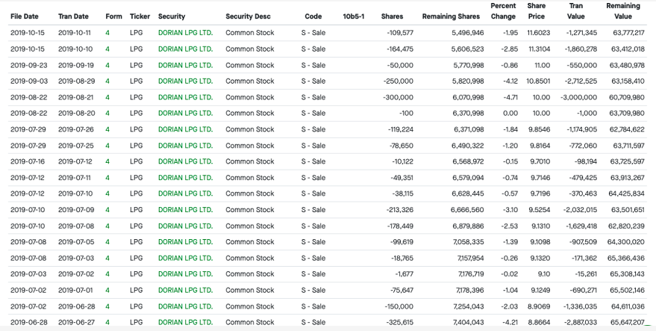Select tran date 2019-07-10
This screenshot has width=656, height=331.
[x=75, y=194]
